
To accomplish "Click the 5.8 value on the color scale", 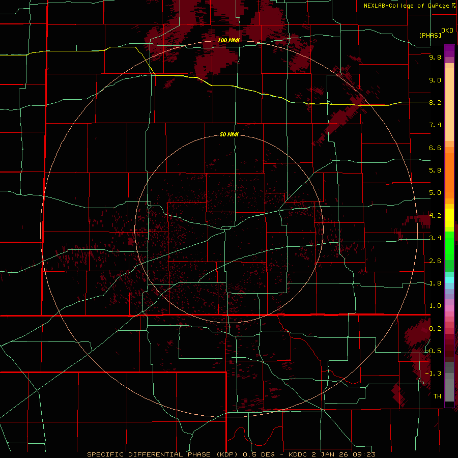I will click(435, 170).
